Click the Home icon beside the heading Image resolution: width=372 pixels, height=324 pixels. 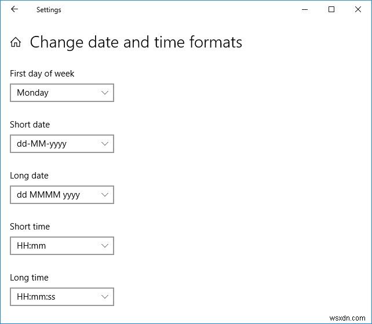tap(16, 42)
